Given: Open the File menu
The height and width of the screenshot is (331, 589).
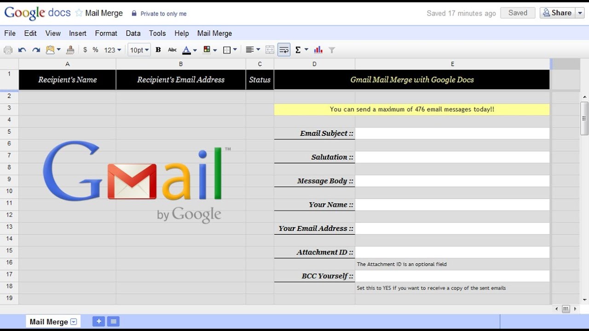Looking at the screenshot, I should click(10, 33).
